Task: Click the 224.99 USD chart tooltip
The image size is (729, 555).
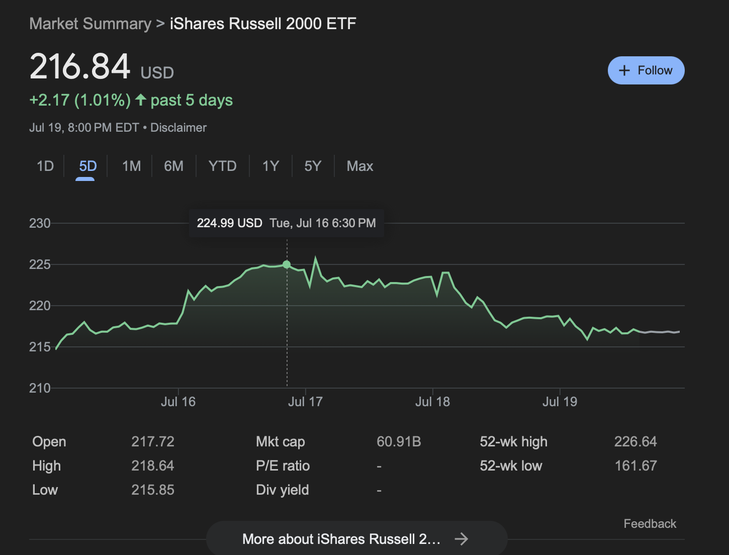Action: pos(287,223)
